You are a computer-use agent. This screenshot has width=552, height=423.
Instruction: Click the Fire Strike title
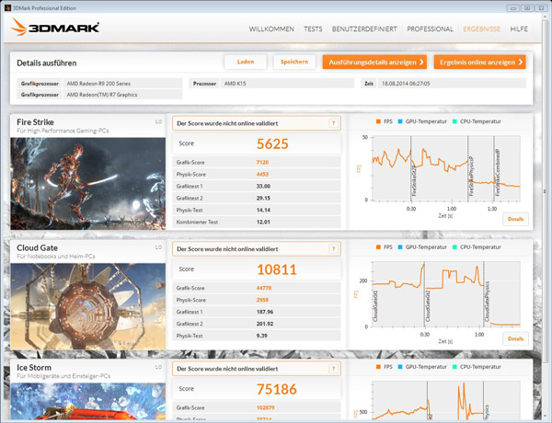(x=35, y=122)
